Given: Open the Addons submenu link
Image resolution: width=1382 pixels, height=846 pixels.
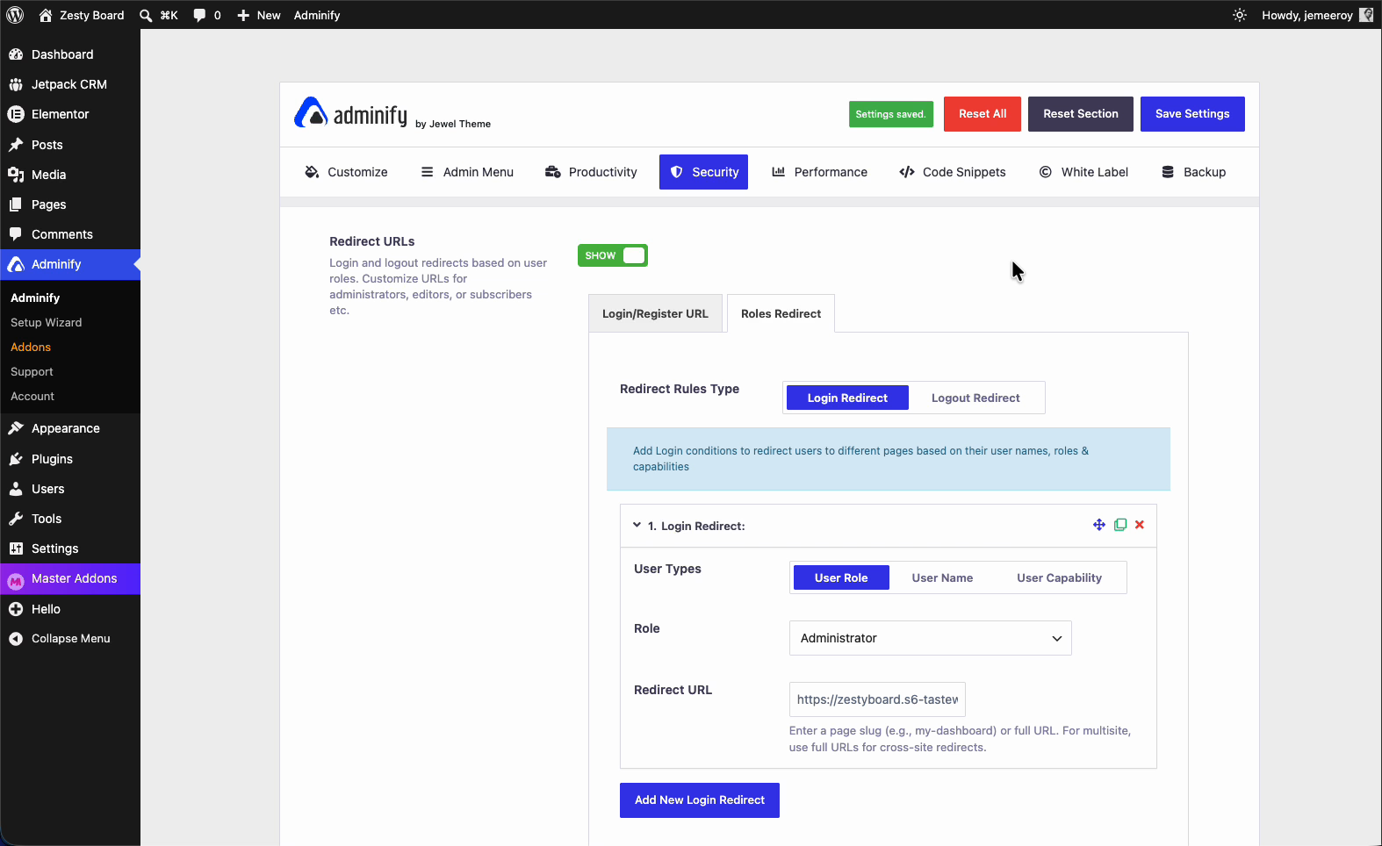Looking at the screenshot, I should pyautogui.click(x=31, y=348).
